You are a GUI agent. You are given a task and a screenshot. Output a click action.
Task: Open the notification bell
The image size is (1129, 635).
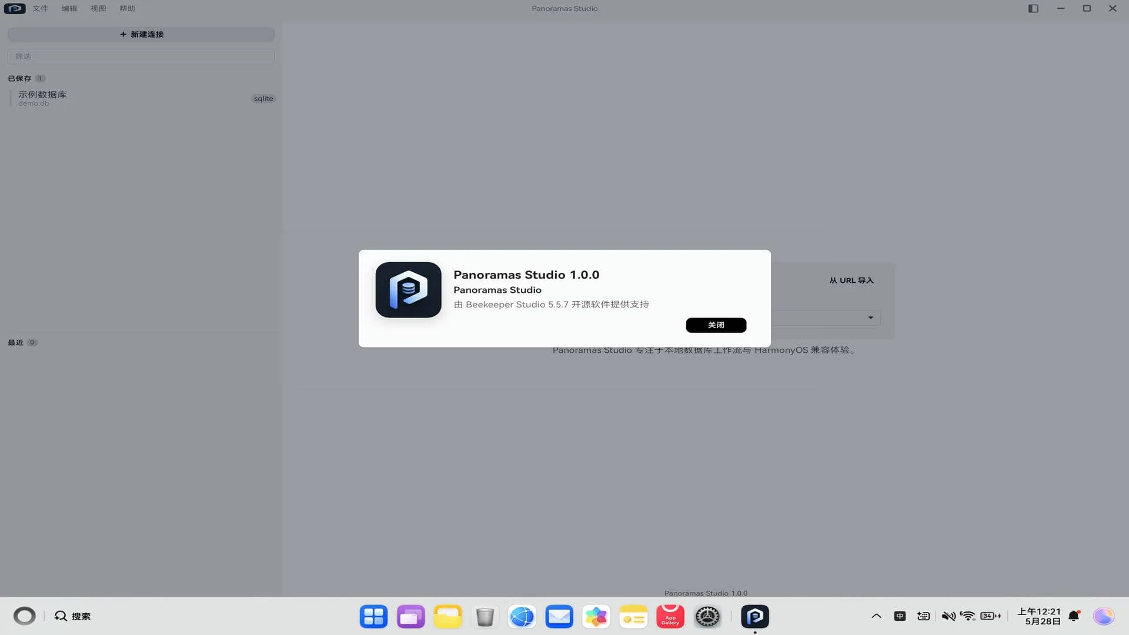click(1074, 616)
